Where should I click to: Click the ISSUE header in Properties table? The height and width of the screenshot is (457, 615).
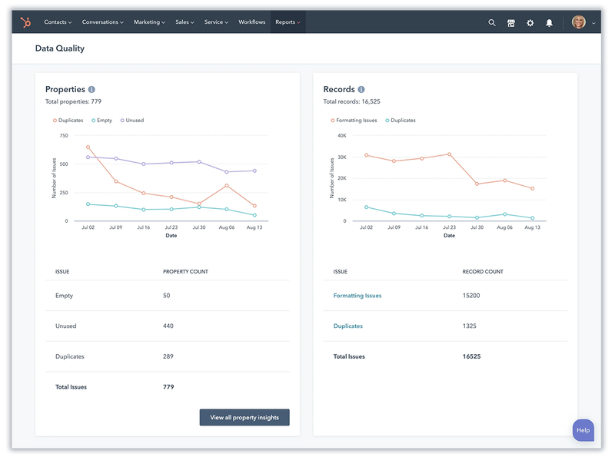tap(62, 272)
